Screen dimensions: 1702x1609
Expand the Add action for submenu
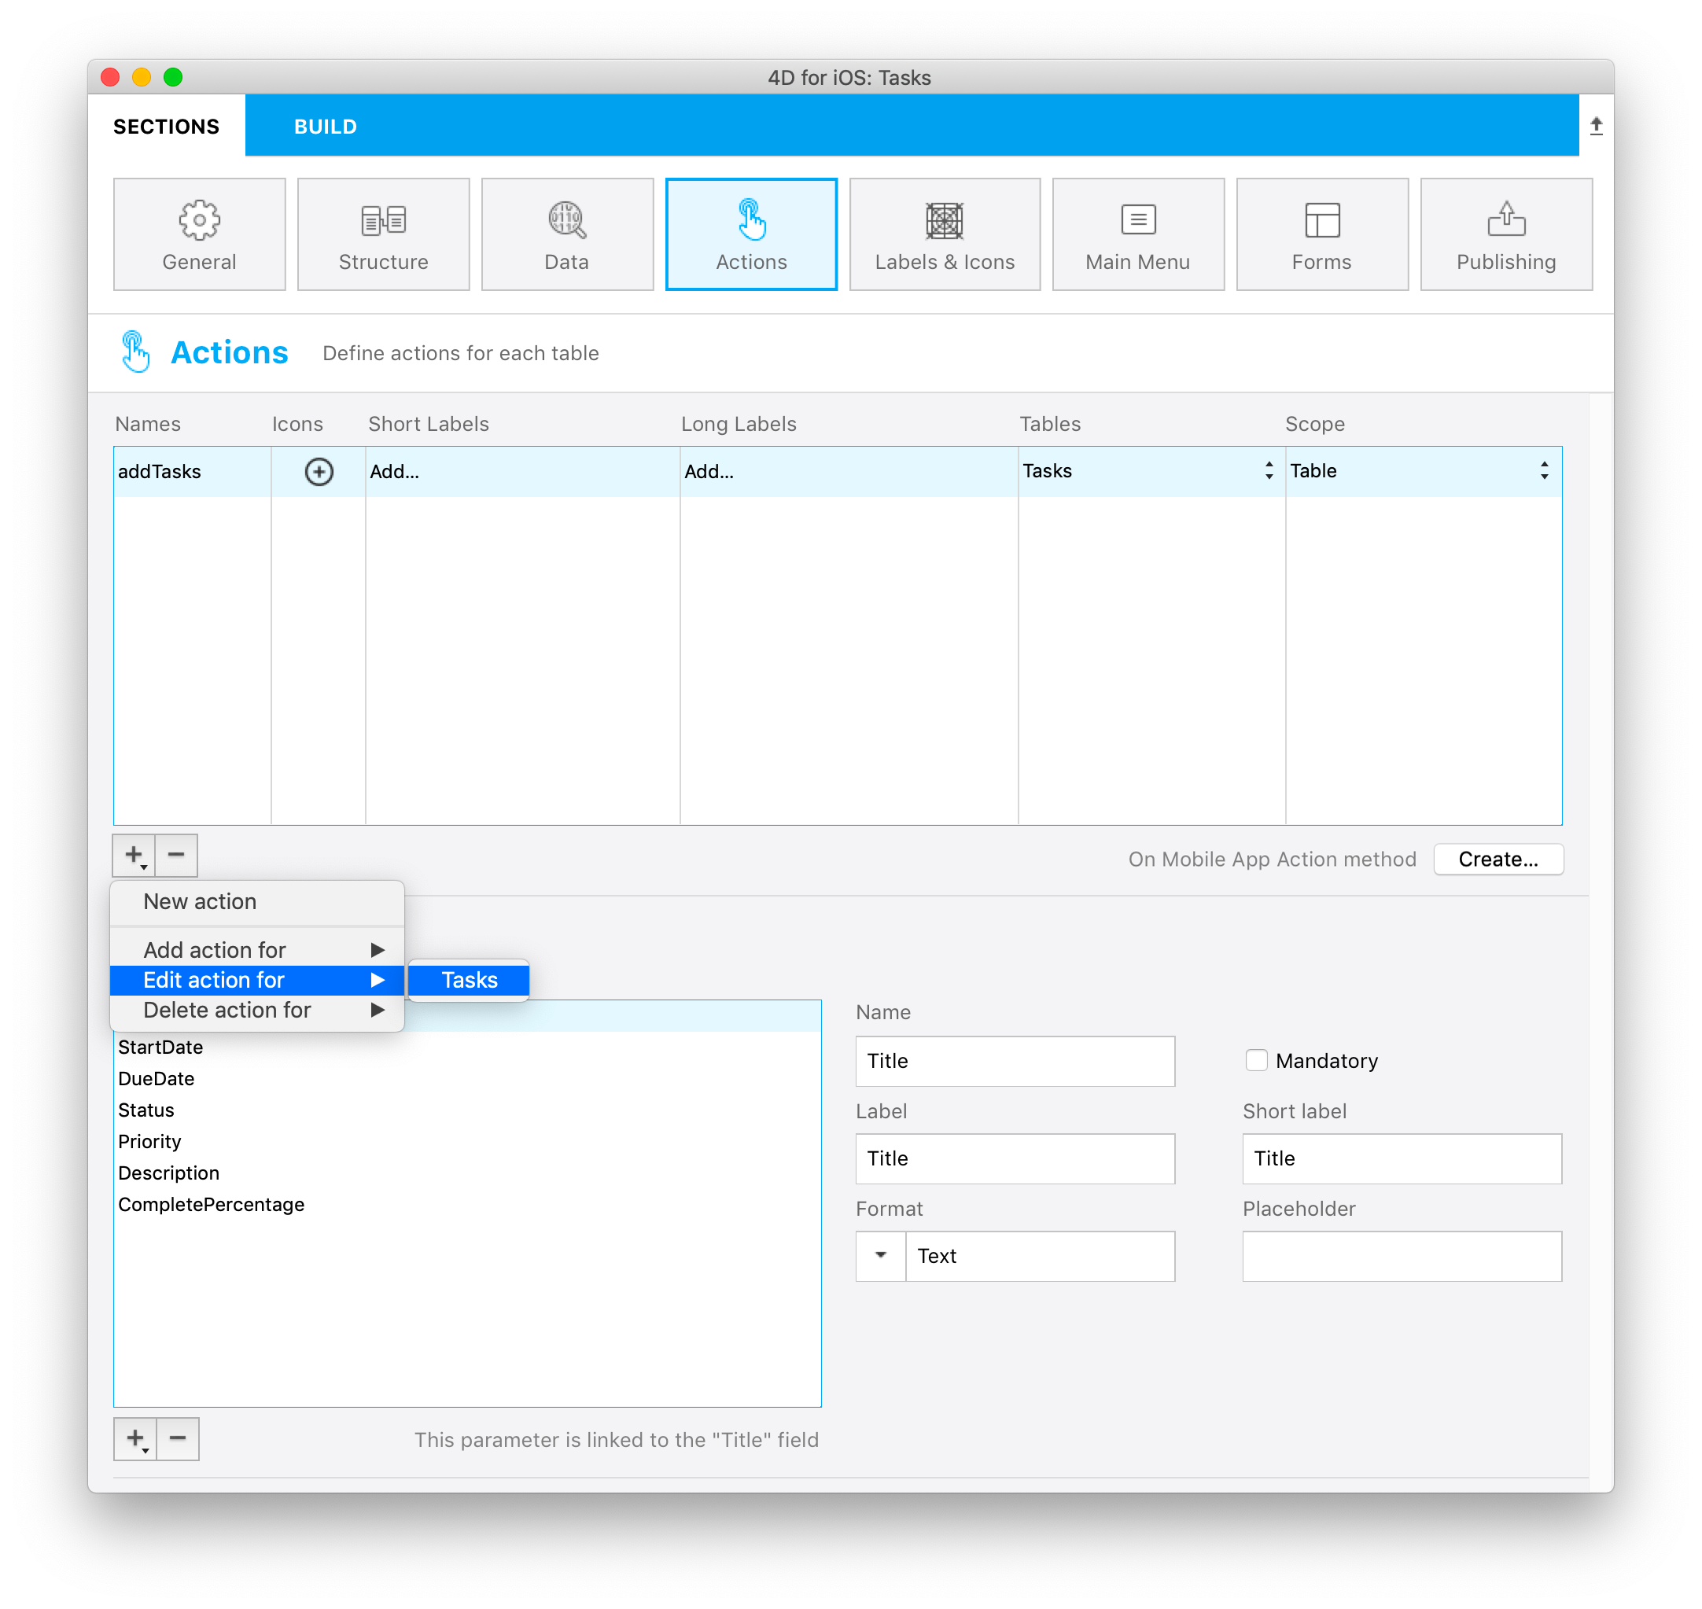coord(257,949)
